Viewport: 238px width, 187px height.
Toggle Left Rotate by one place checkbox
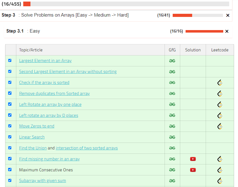10,104
